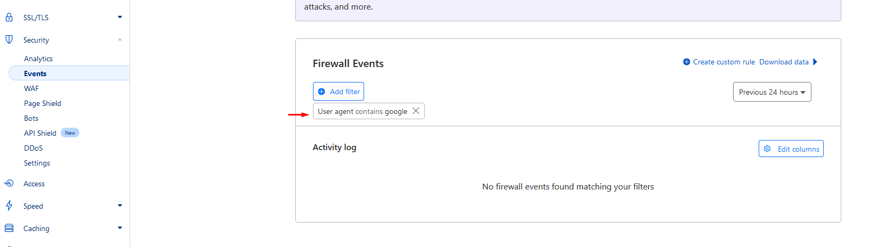Click the Add filter button
Image resolution: width=877 pixels, height=247 pixels.
(339, 92)
